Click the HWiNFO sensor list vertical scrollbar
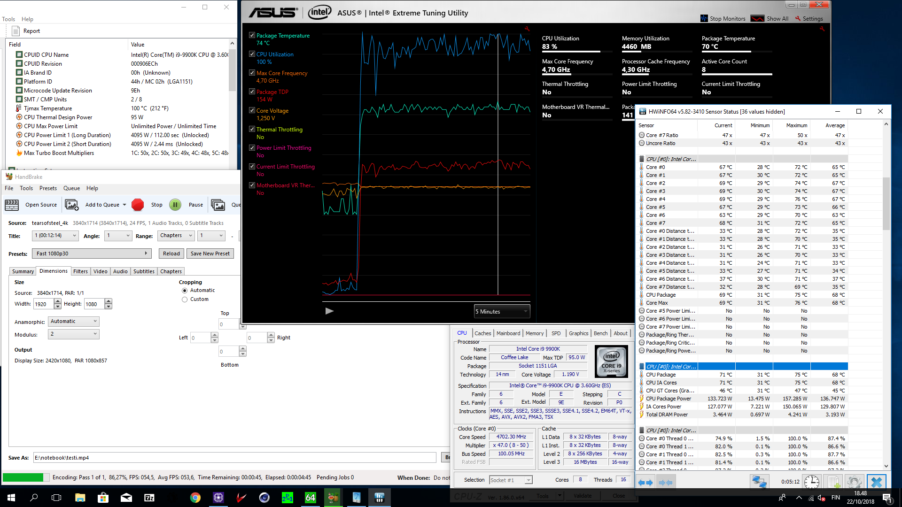 click(886, 295)
